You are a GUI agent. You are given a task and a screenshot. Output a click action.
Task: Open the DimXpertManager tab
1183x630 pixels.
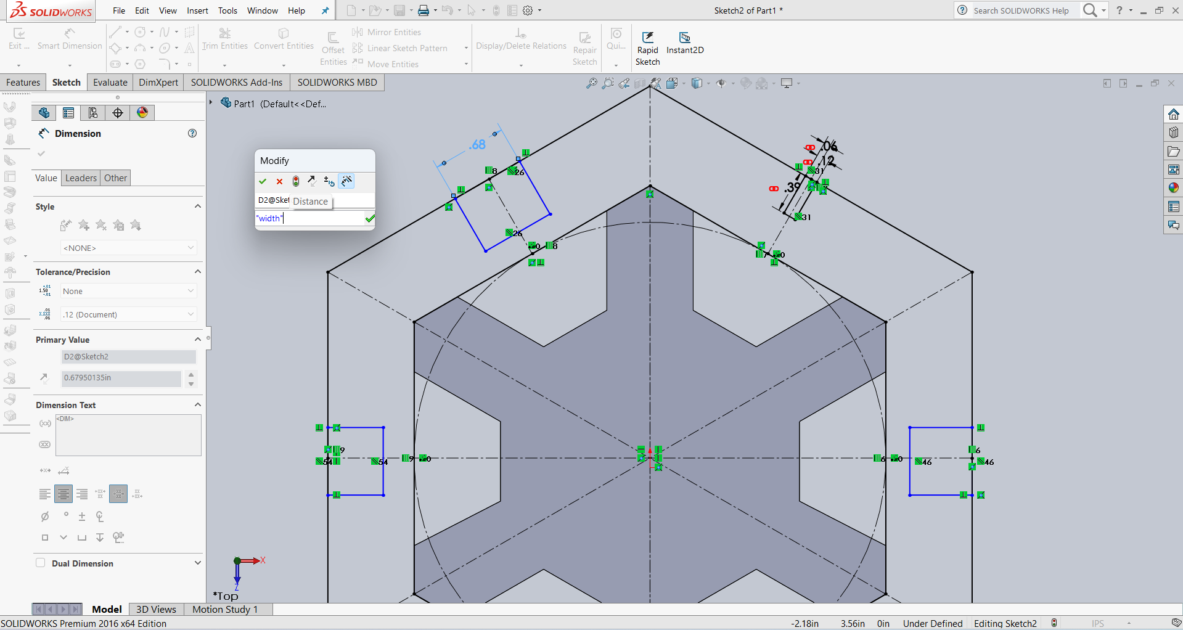118,113
